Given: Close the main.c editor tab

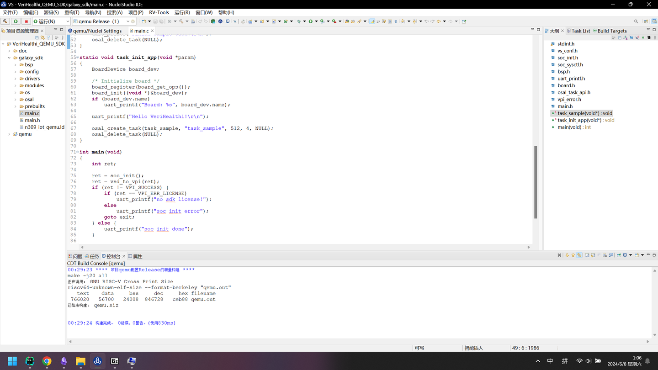Looking at the screenshot, I should 152,31.
